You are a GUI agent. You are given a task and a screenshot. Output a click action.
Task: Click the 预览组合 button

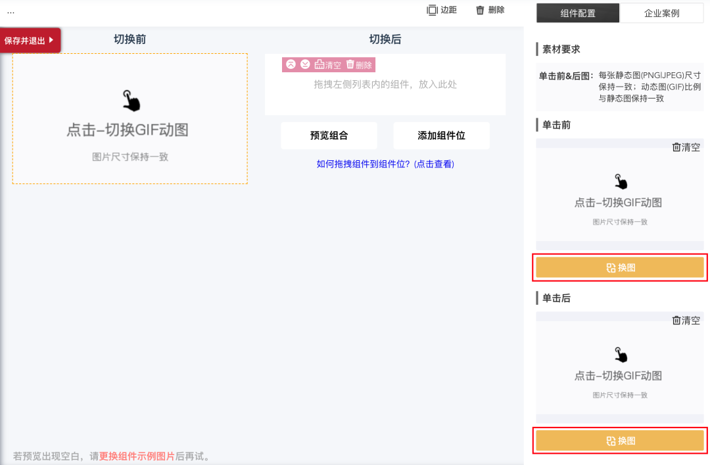click(329, 135)
